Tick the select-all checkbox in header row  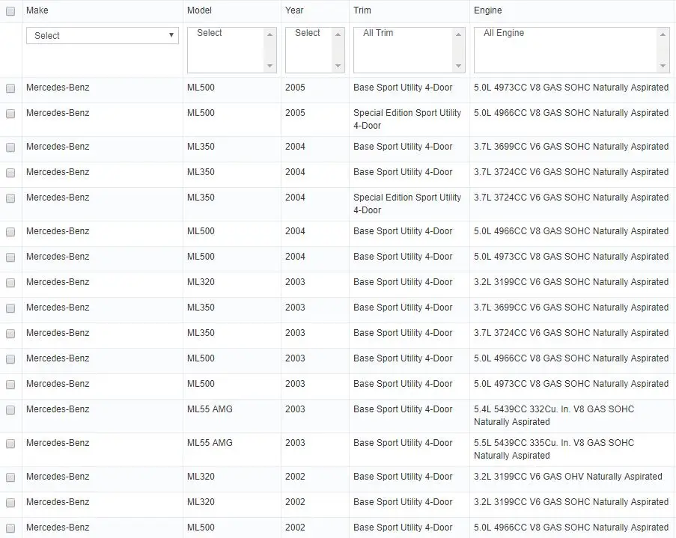(10, 11)
